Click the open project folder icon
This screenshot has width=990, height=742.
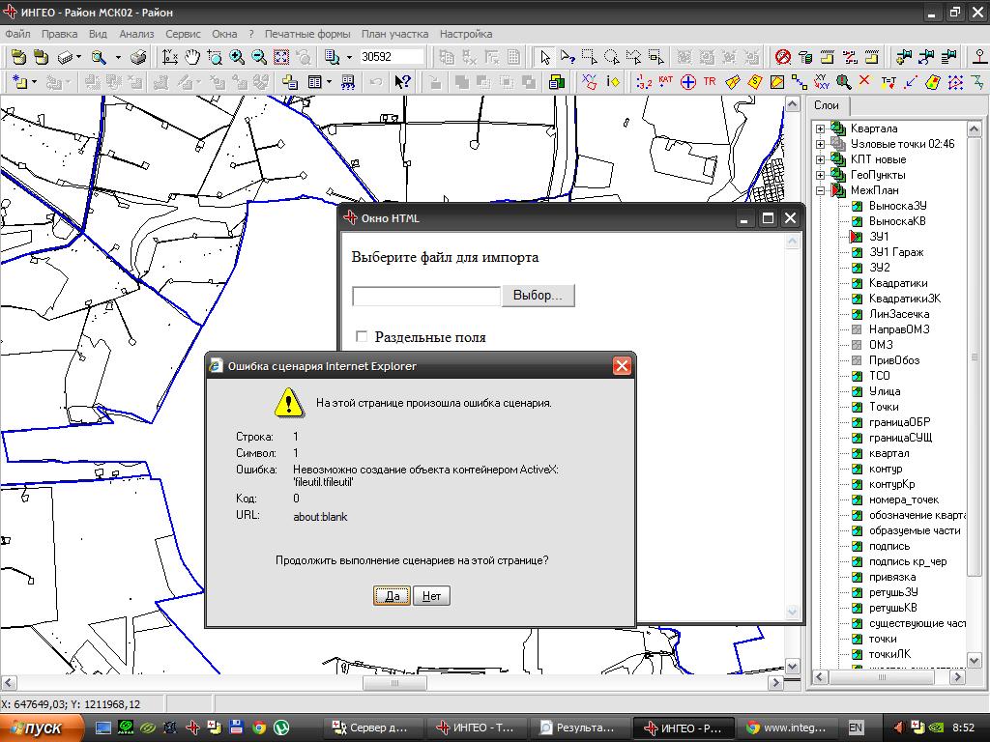pos(19,57)
